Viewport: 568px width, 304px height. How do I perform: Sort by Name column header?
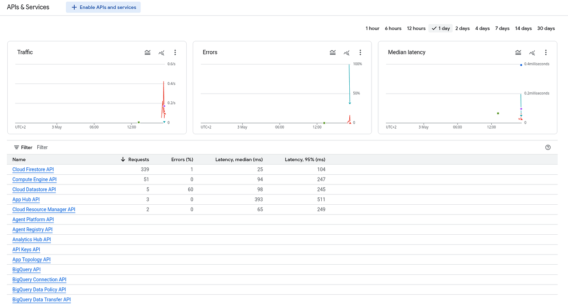(19, 159)
